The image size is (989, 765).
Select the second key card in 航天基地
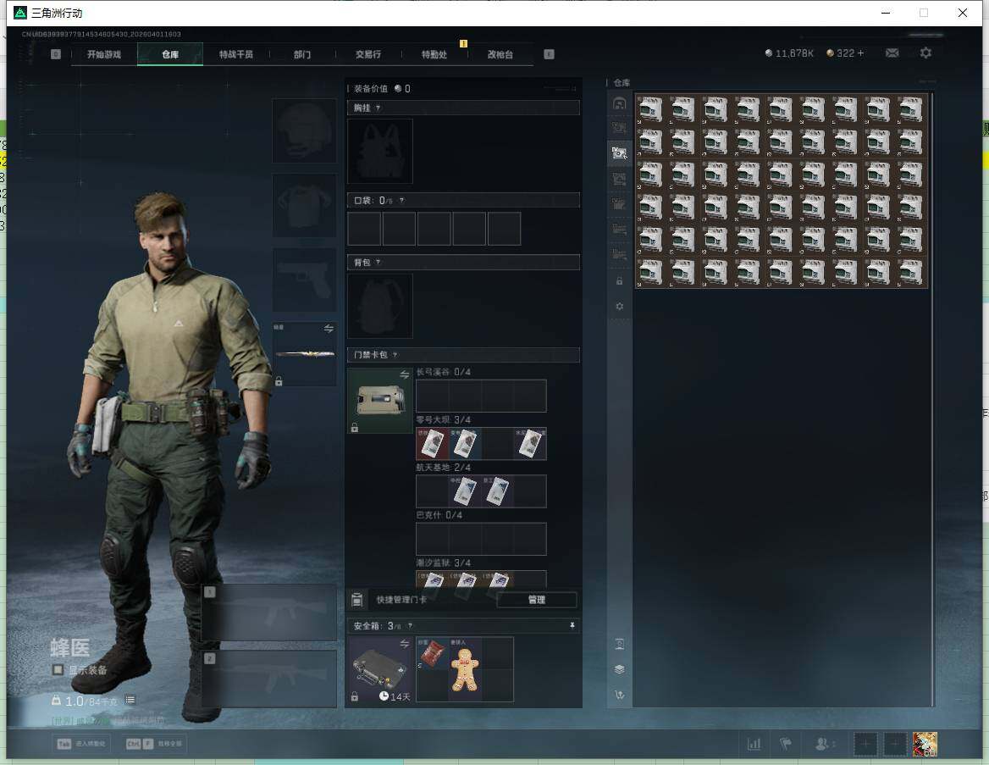click(498, 491)
